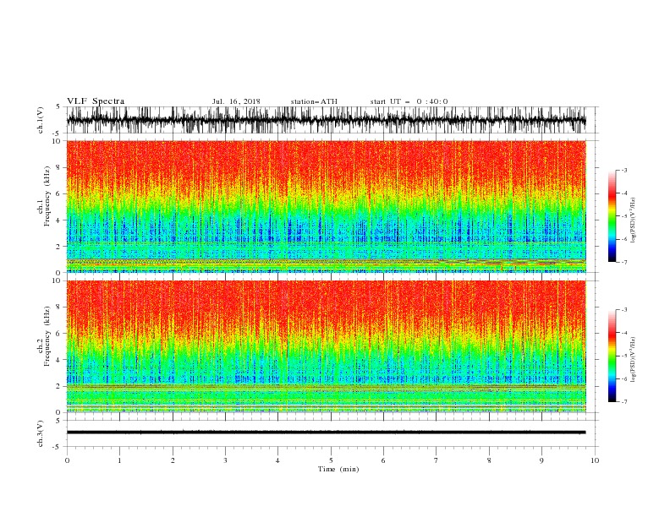Select the upper colorbar "log(PSD)(V²/Hz)" label
This screenshot has width=670, height=517.
coord(633,220)
